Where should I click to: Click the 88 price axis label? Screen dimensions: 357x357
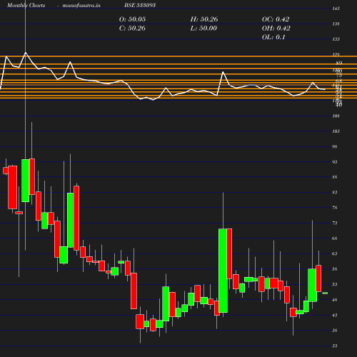click(x=335, y=177)
